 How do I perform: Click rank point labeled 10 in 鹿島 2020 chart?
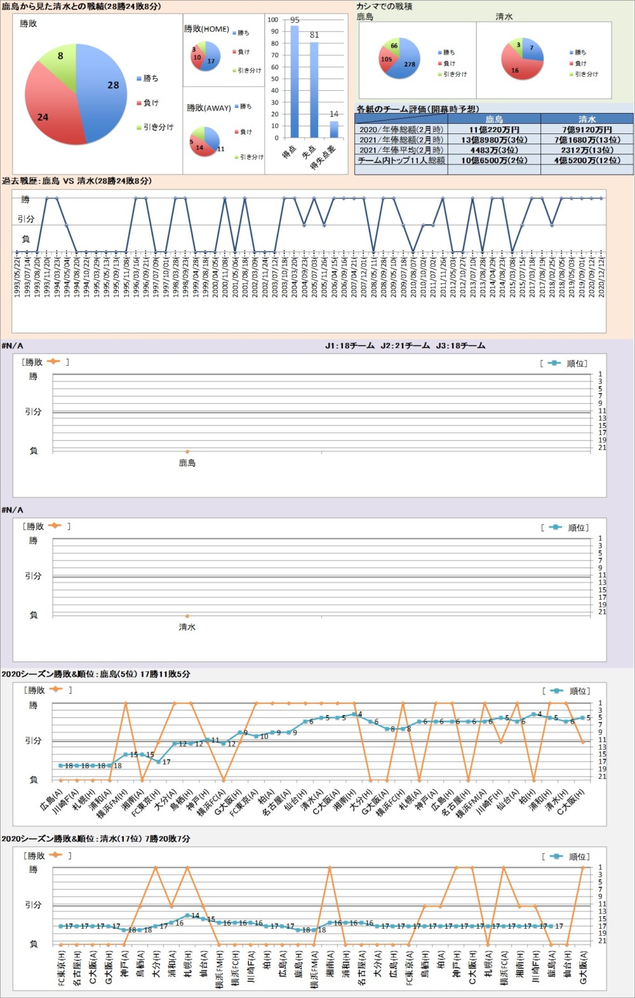tap(256, 736)
